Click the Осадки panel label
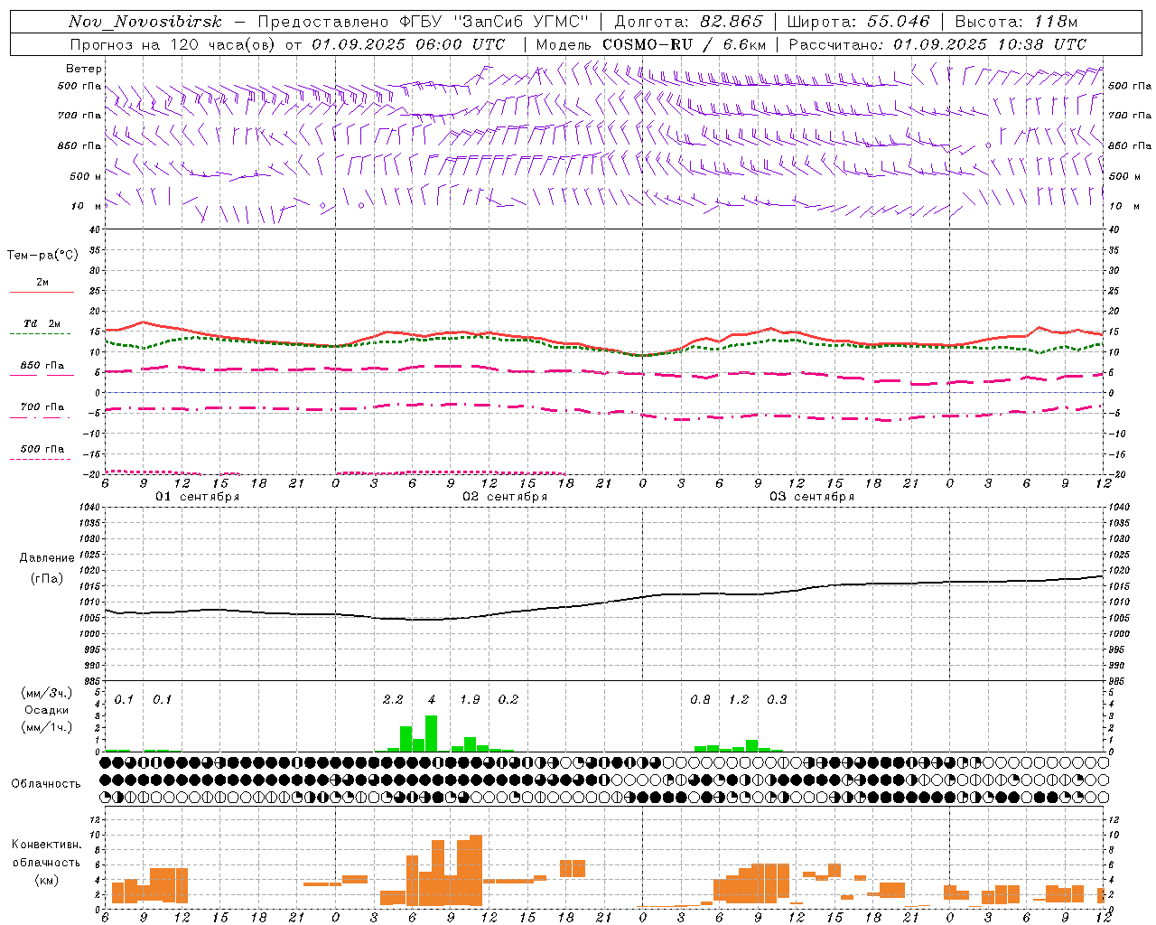The height and width of the screenshot is (925, 1156). point(47,710)
